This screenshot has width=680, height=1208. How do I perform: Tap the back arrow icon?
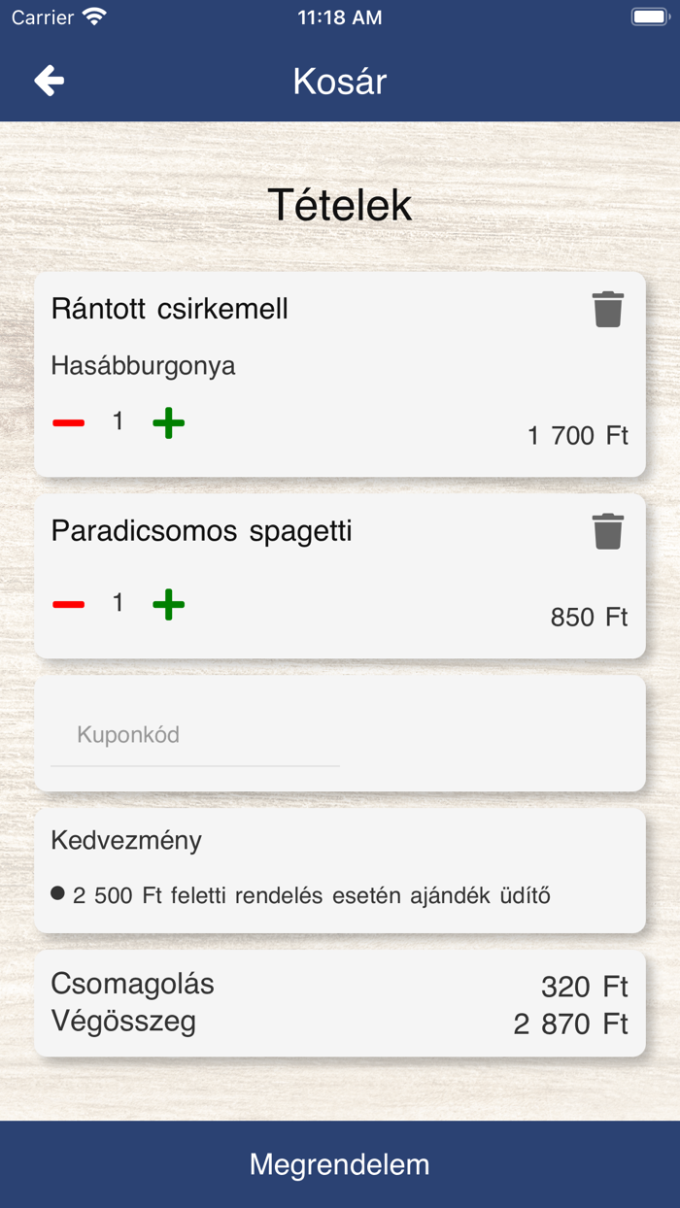tap(49, 81)
